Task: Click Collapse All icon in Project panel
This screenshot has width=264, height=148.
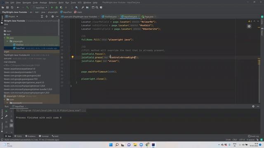Action: pyautogui.click(x=47, y=16)
